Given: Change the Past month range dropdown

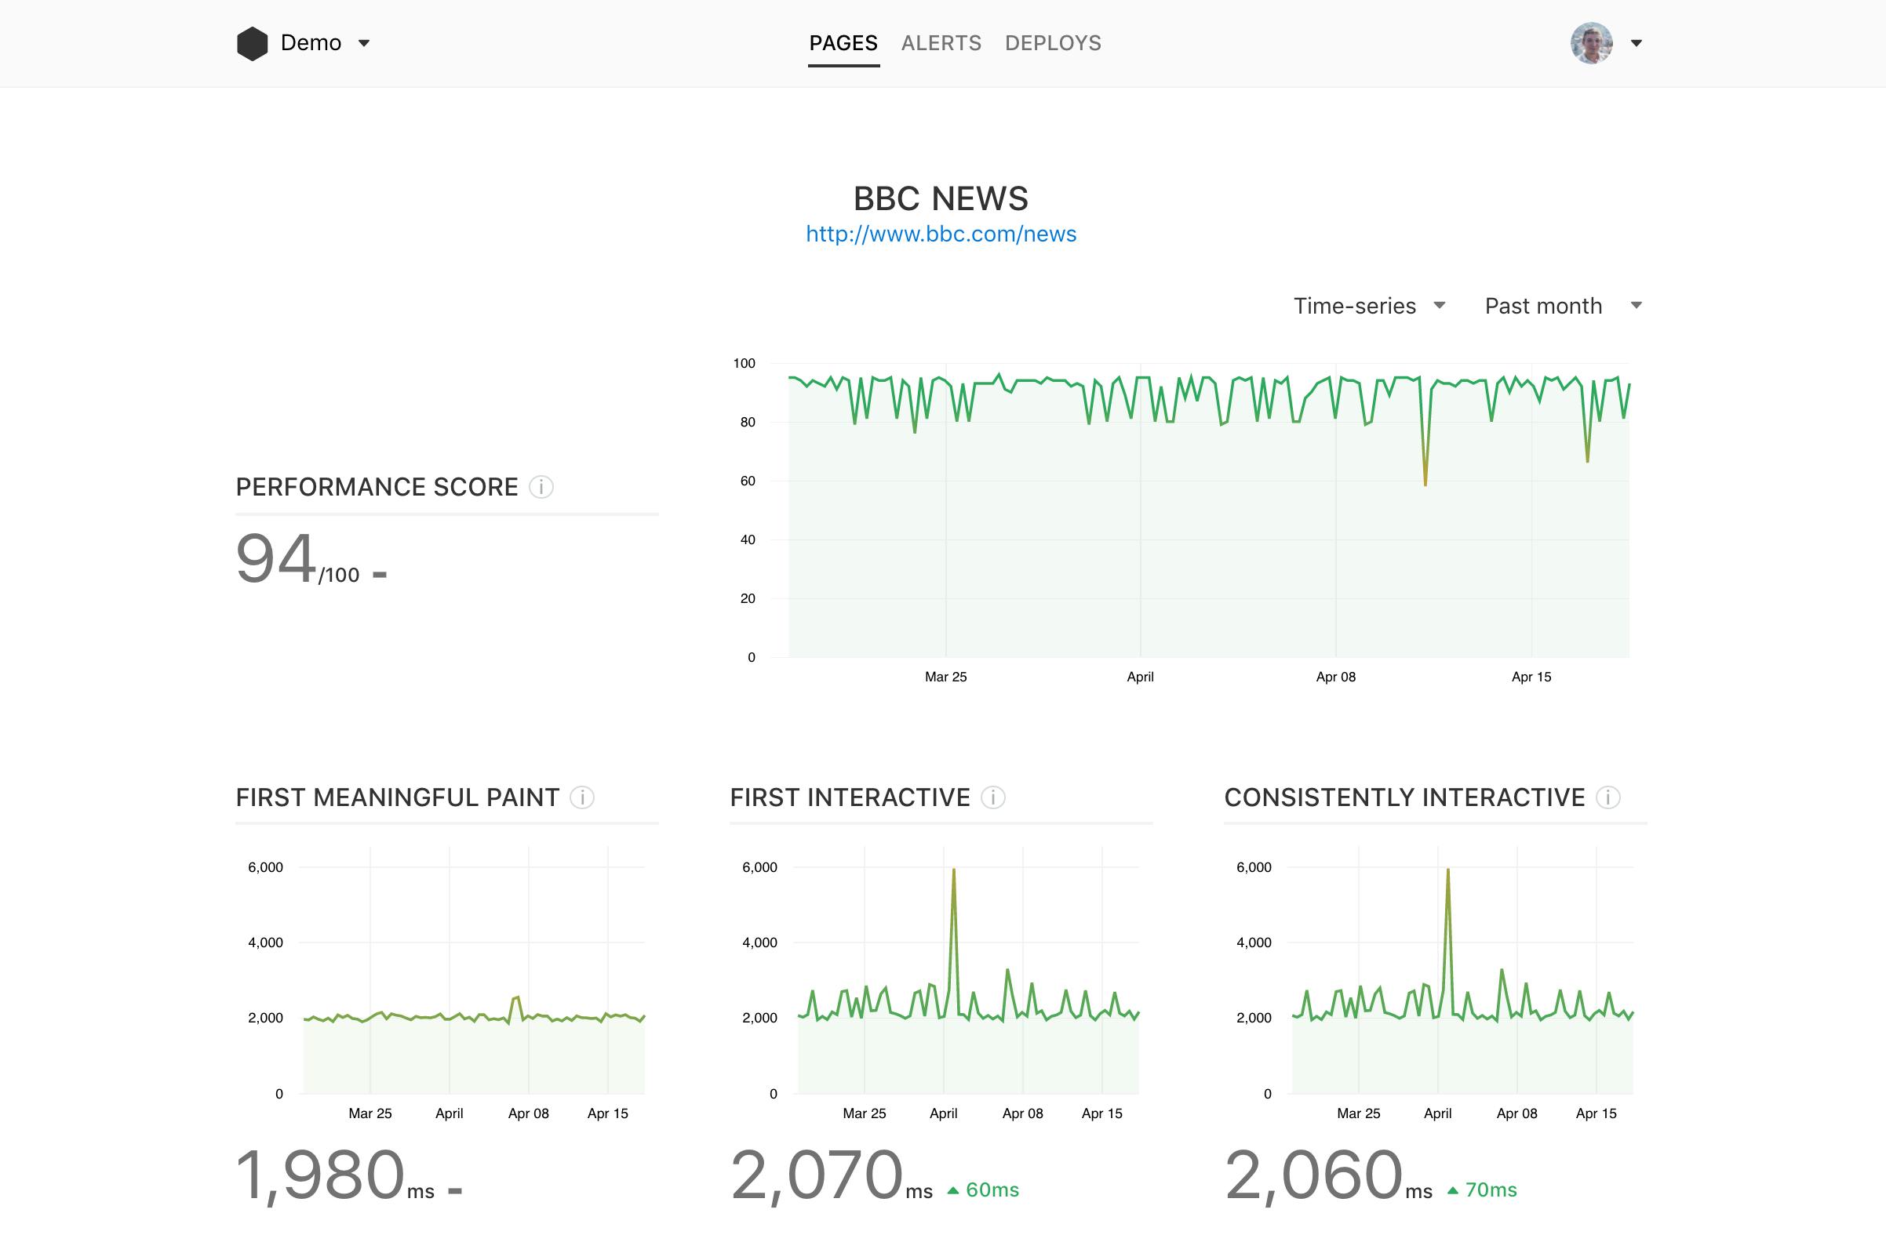Looking at the screenshot, I should pos(1563,305).
